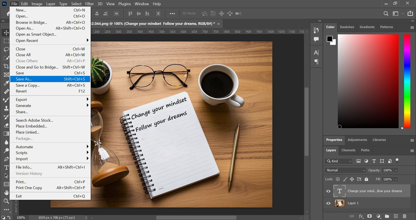Click the foreground color swatch in the Color panel
This screenshot has width=416, height=220.
tap(330, 39)
